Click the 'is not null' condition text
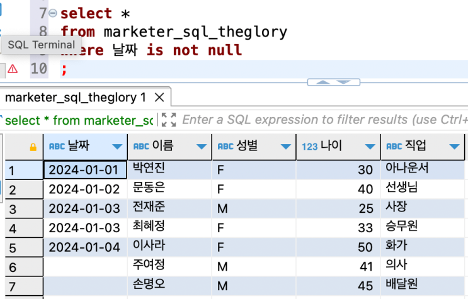The width and height of the screenshot is (468, 299). tap(194, 50)
